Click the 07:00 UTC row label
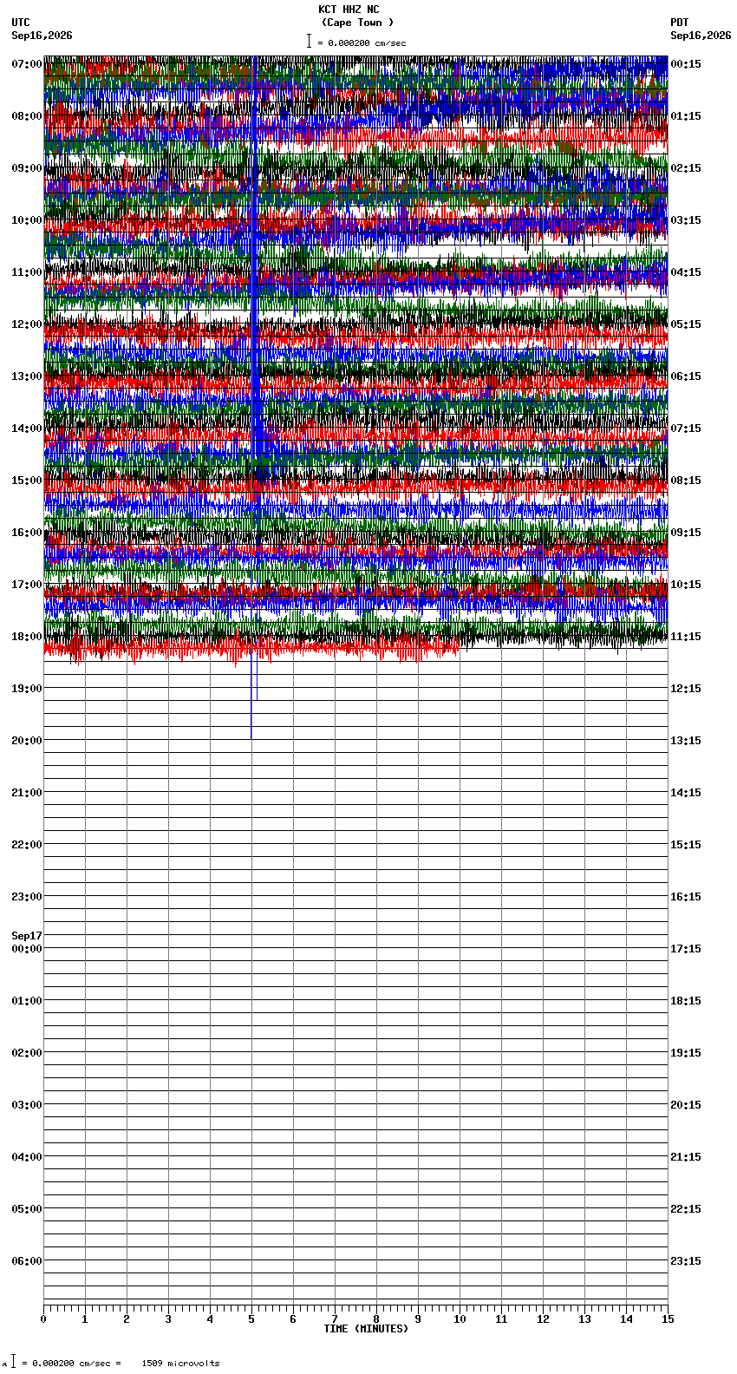 [x=26, y=64]
